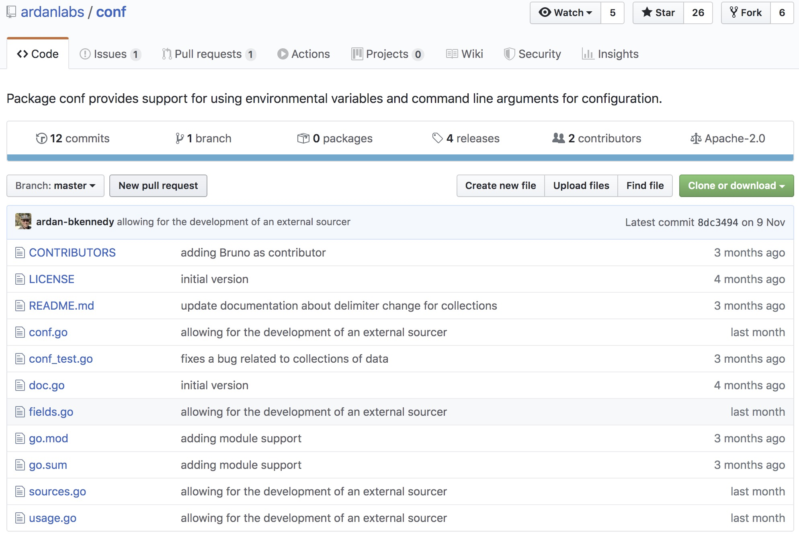Click the contributors people icon

(x=558, y=138)
